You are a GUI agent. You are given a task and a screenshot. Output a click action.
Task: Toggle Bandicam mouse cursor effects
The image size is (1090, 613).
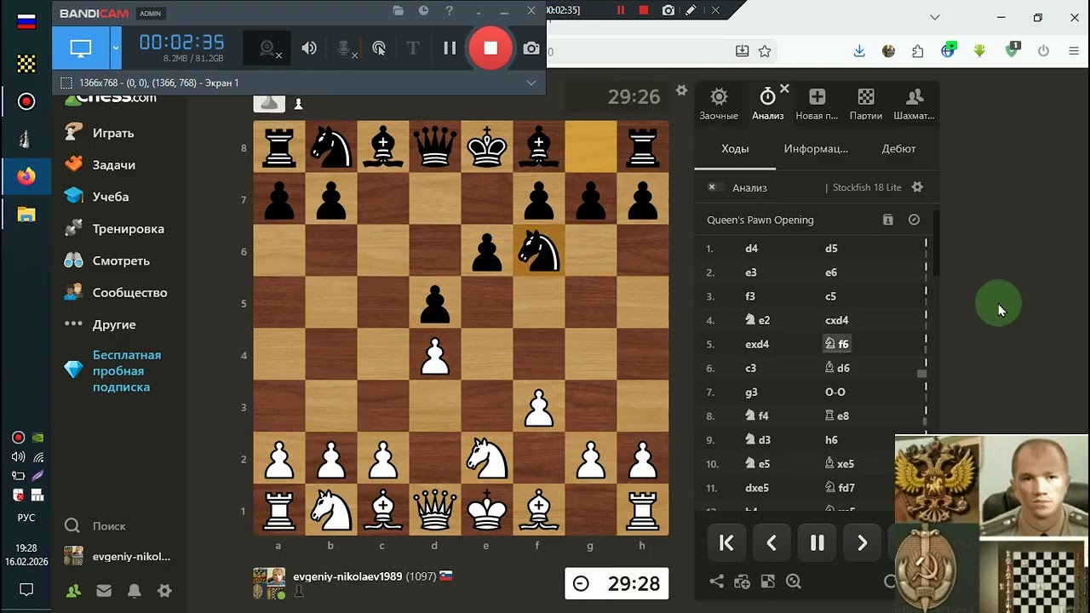coord(379,49)
